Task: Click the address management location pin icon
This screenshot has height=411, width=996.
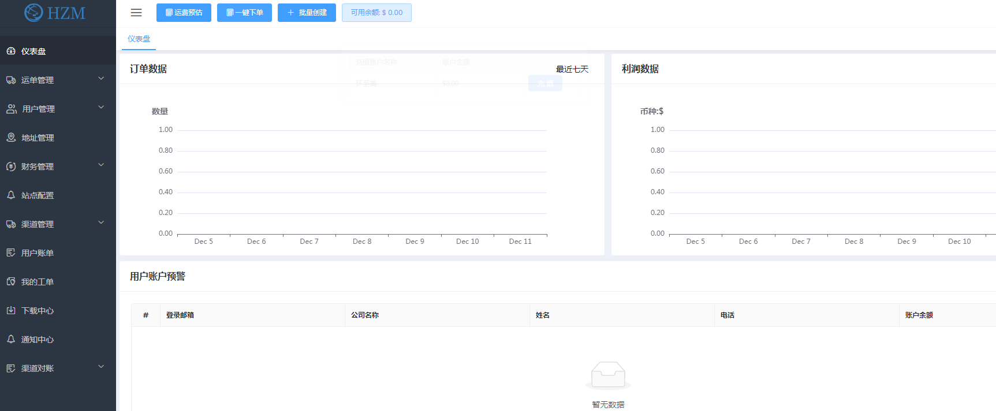Action: coord(11,138)
